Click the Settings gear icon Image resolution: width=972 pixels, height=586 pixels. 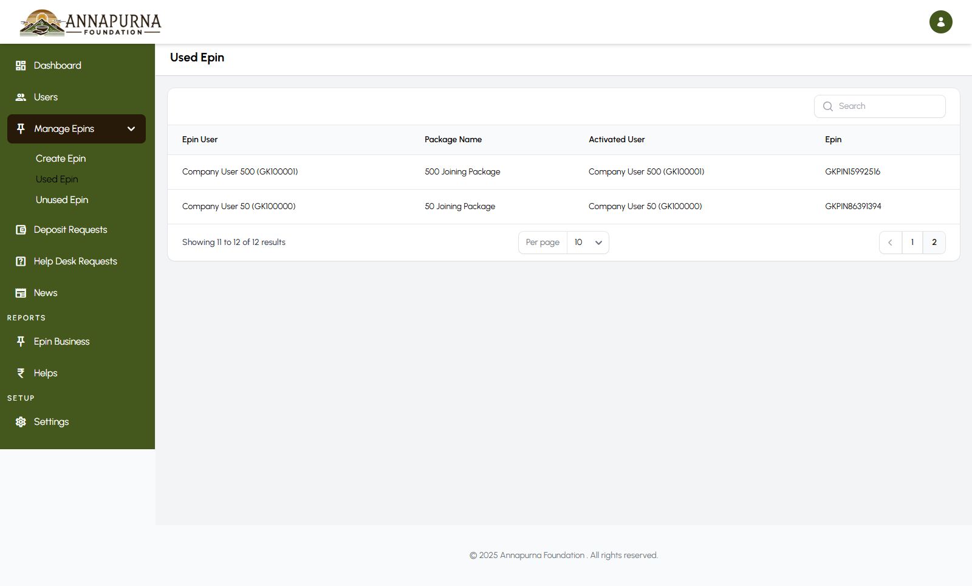[21, 422]
